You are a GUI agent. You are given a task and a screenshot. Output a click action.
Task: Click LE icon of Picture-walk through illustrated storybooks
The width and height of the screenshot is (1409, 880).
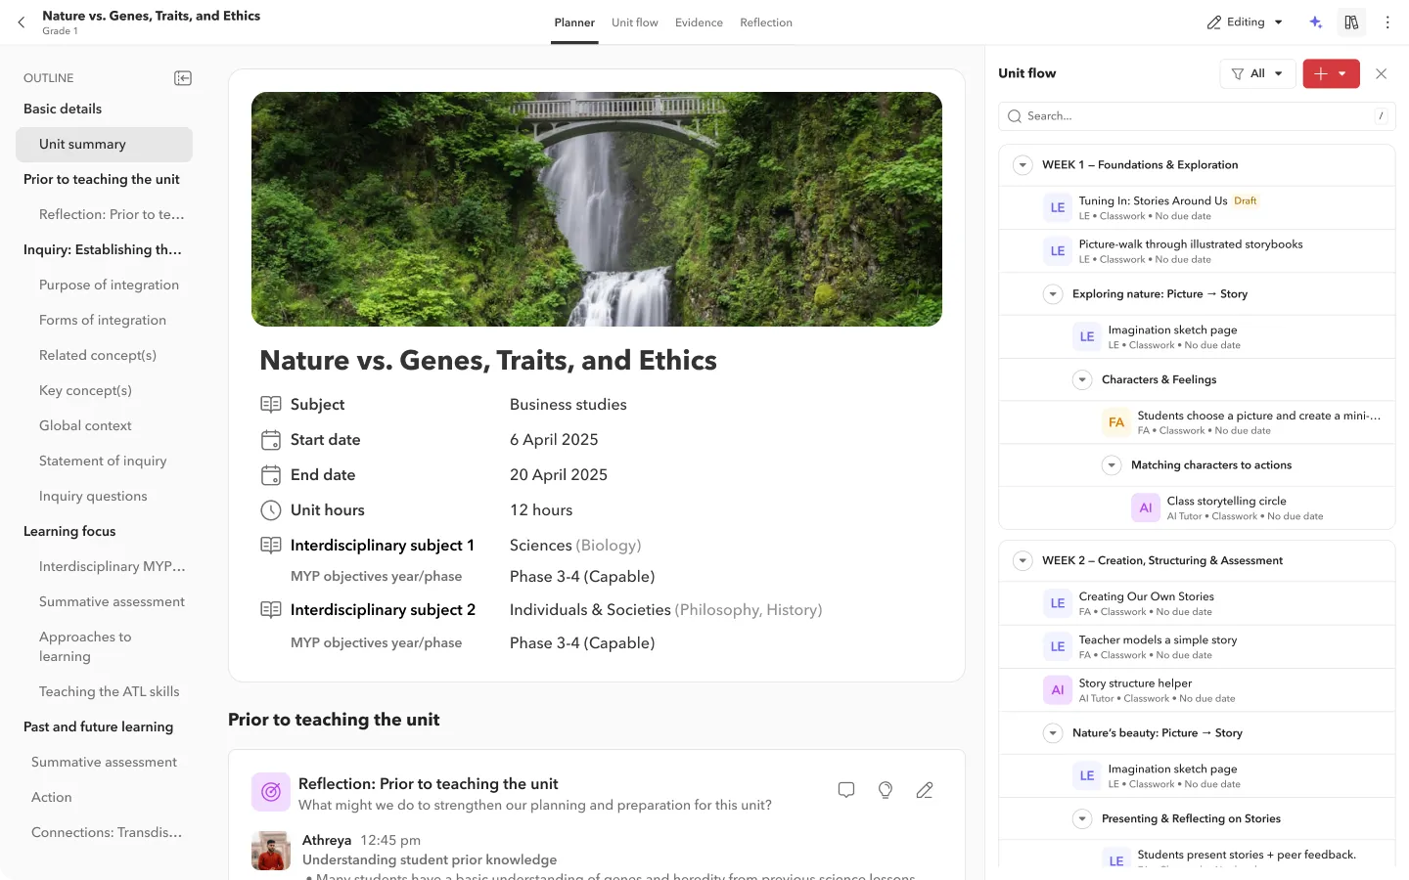click(1058, 251)
